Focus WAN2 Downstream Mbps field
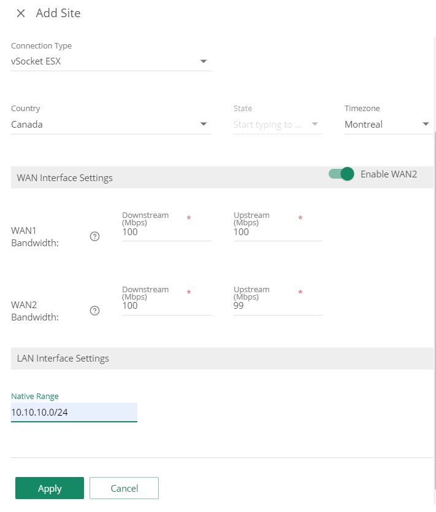 [167, 306]
